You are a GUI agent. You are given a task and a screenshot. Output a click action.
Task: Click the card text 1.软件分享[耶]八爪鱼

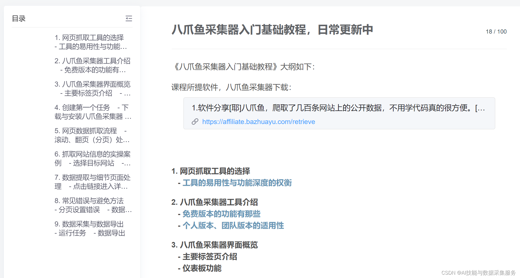click(339, 108)
